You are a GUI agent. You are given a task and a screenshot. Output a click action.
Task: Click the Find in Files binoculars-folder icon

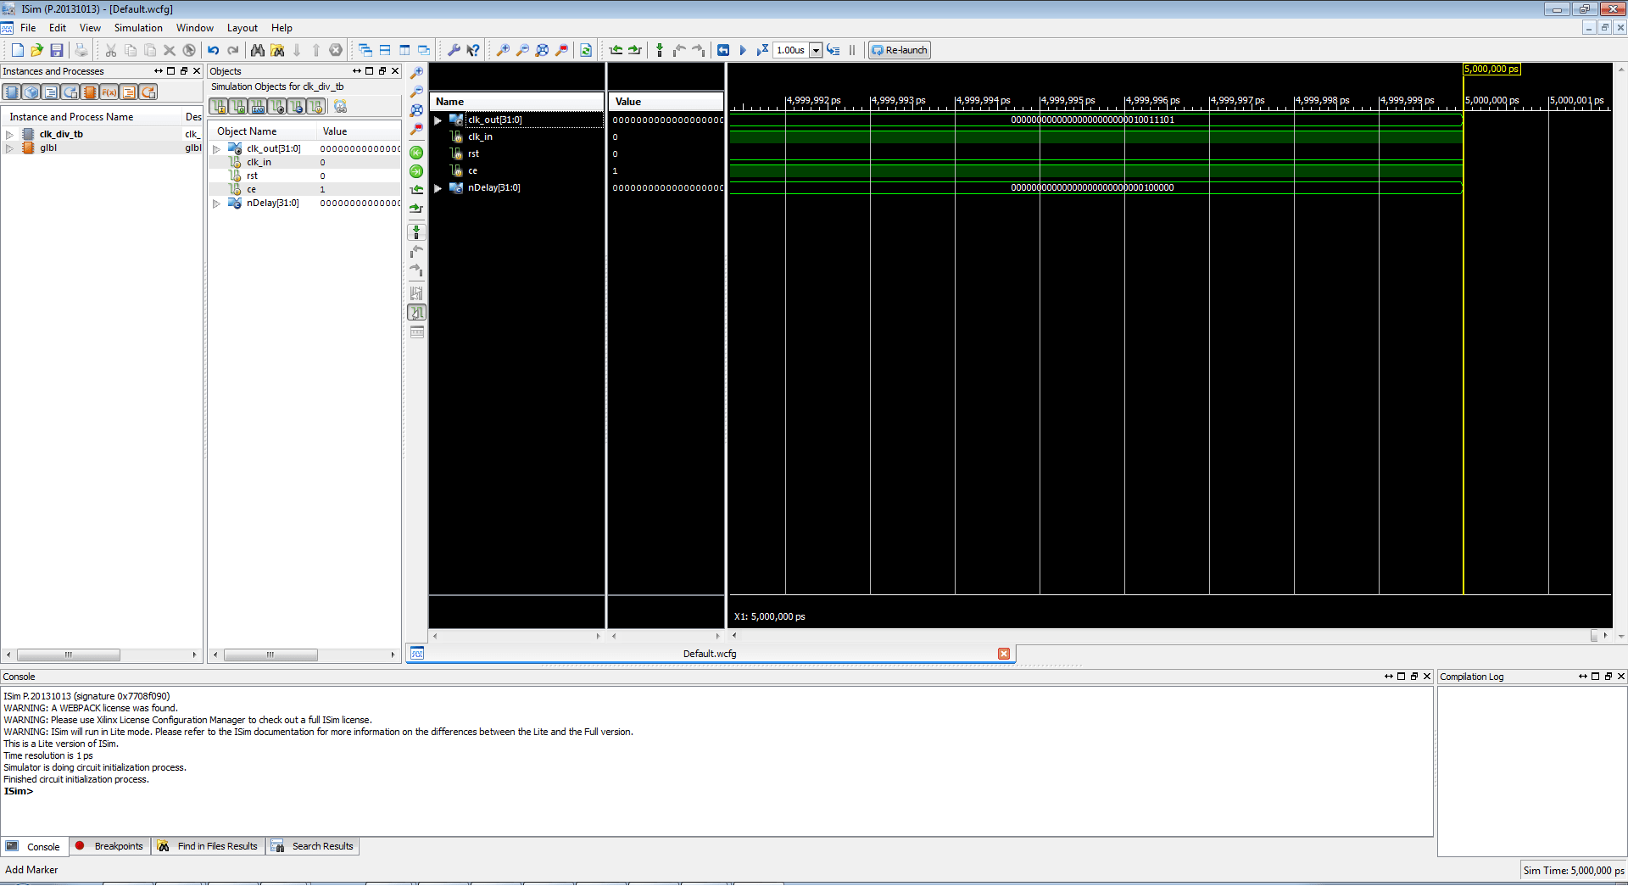277,50
